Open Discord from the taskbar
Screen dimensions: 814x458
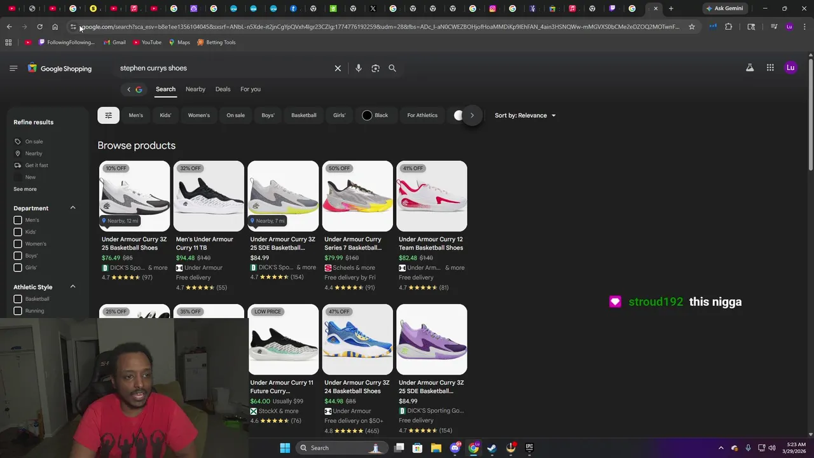[455, 448]
